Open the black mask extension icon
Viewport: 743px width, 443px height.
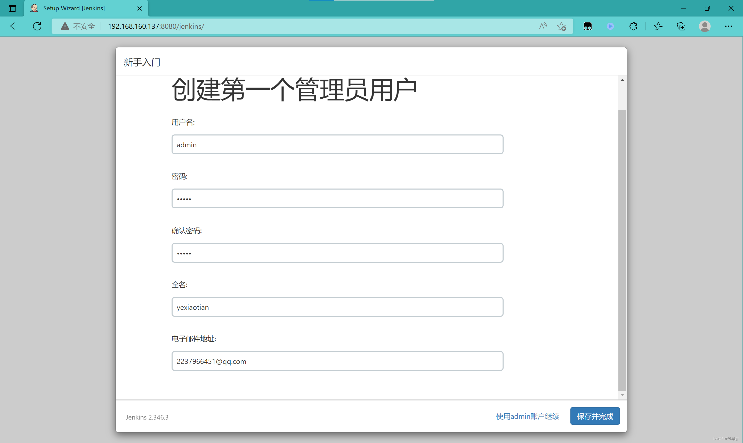tap(587, 26)
